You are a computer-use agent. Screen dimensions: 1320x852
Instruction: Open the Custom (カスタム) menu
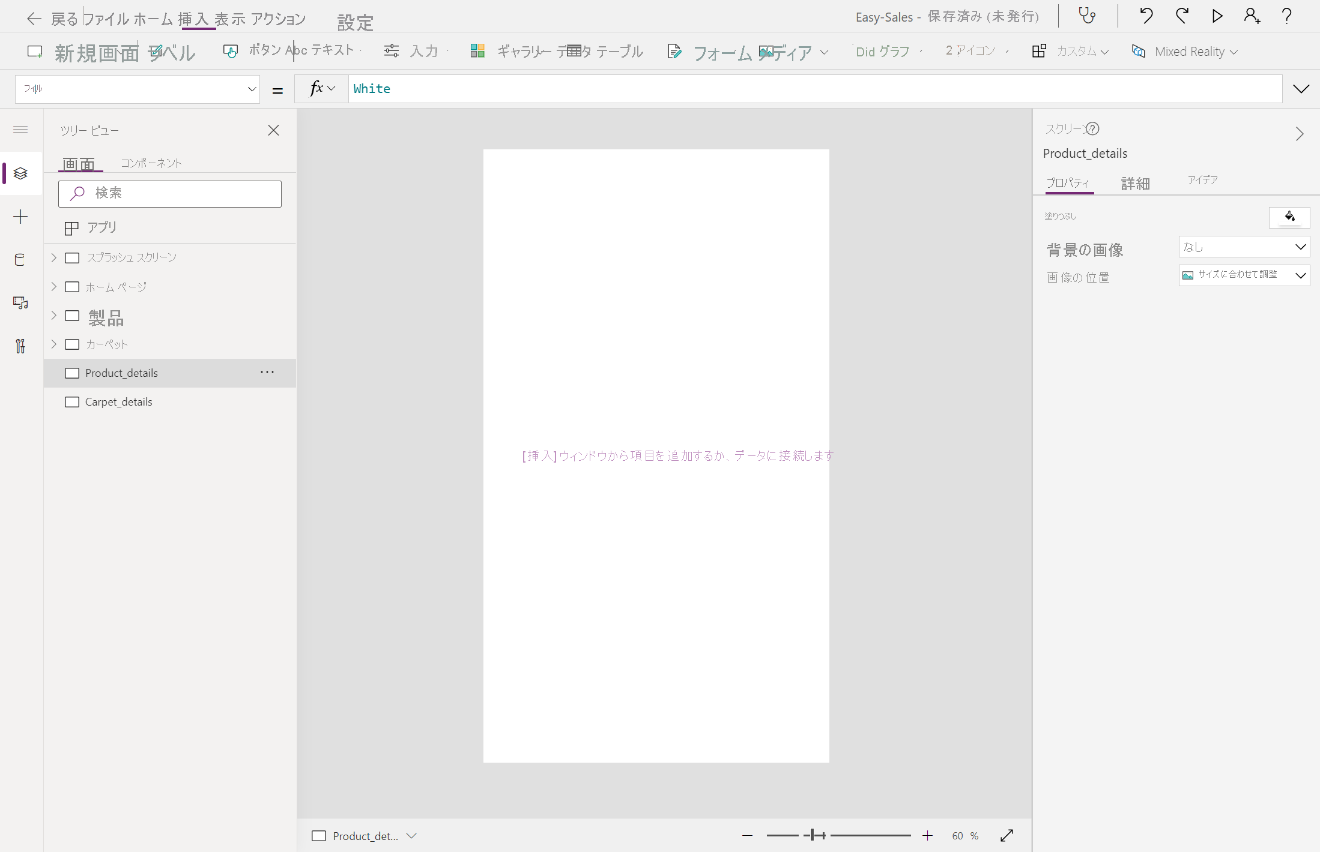[x=1070, y=51]
